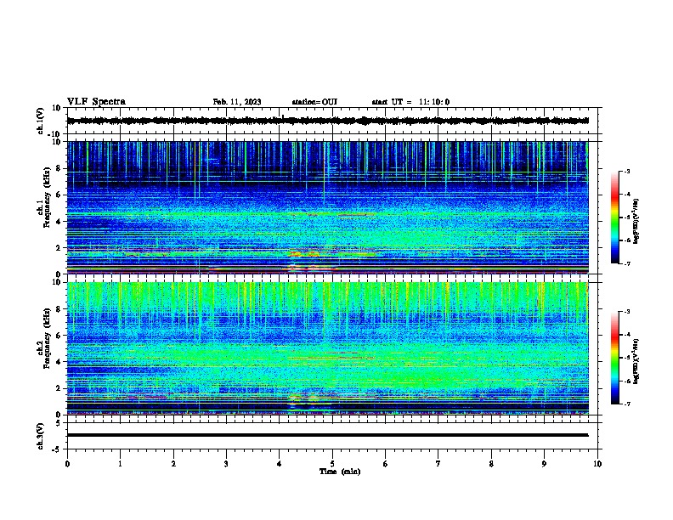Click the "4" kHz tick on ch.2 spectrogram
This screenshot has height=520, width=673.
59,362
